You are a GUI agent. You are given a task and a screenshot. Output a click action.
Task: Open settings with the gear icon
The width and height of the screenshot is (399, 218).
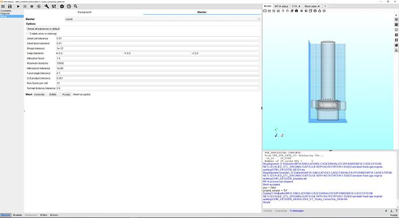[x=62, y=6]
